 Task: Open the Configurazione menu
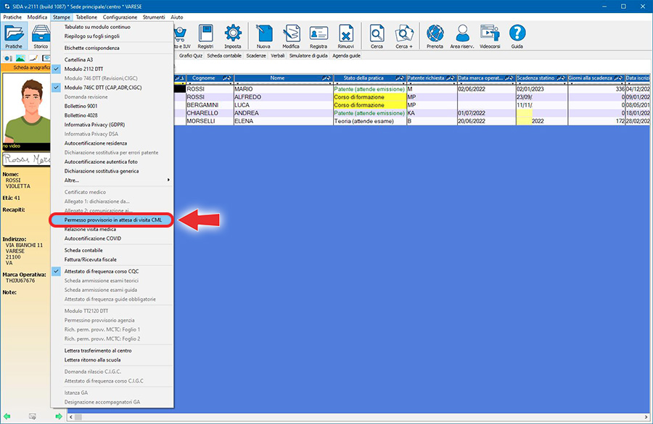(x=120, y=16)
